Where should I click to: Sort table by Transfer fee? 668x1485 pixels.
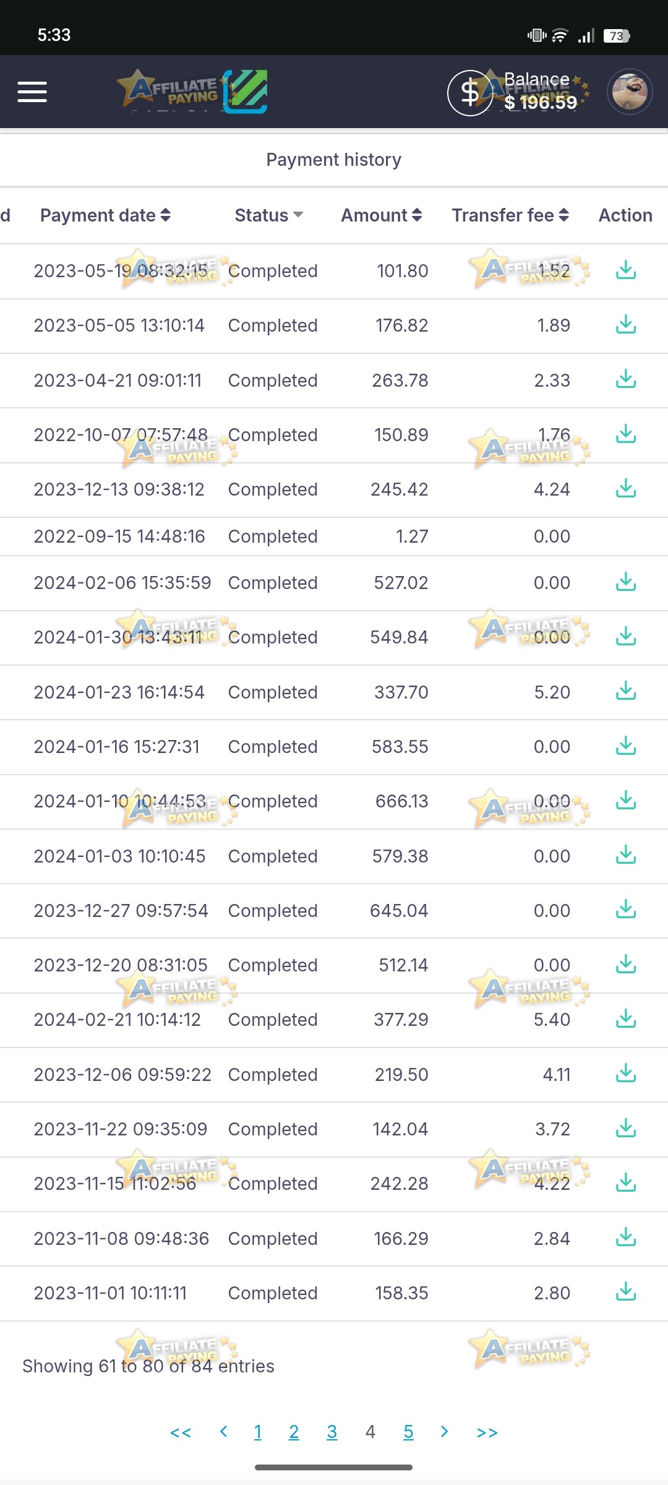510,215
